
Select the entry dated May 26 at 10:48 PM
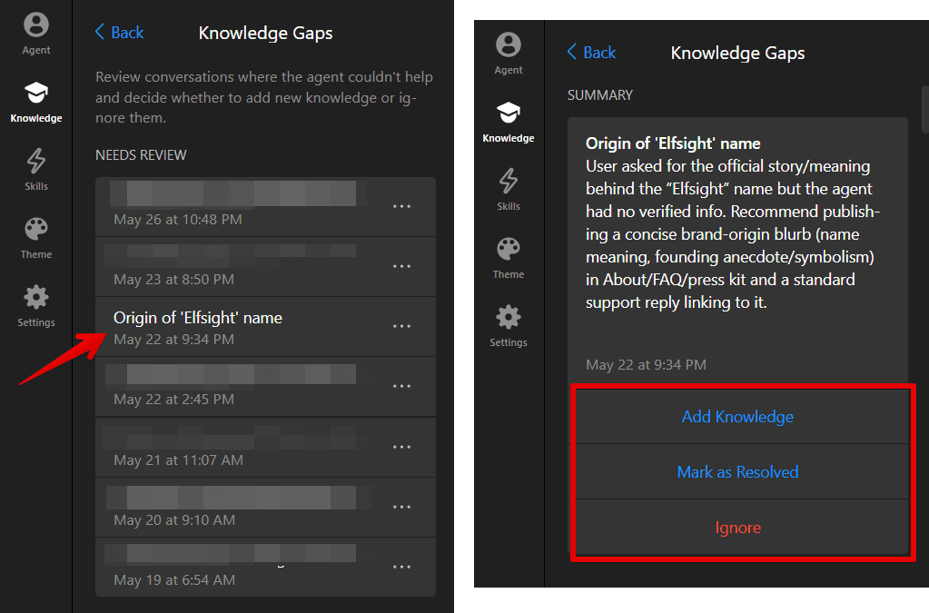pyautogui.click(x=265, y=207)
